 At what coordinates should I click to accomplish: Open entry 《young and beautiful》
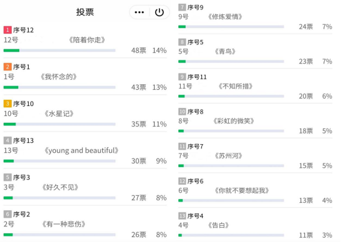click(81, 150)
